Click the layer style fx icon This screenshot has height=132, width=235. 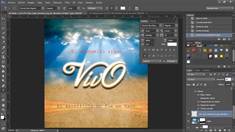(x=206, y=131)
